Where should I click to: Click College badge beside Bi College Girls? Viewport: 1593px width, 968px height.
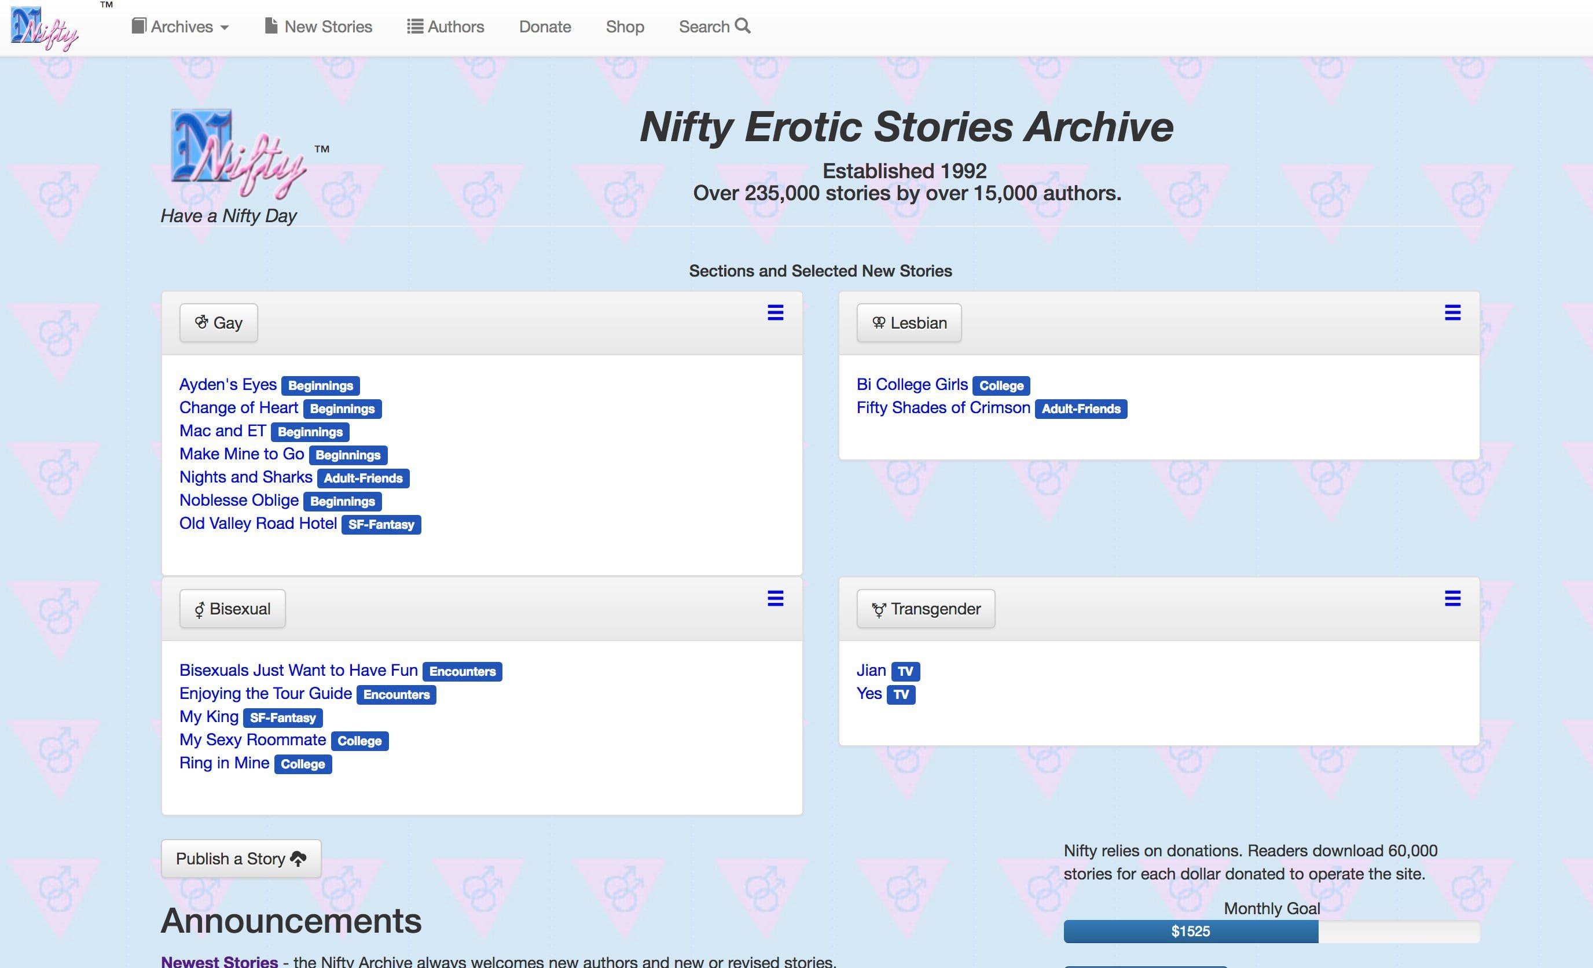[1001, 386]
